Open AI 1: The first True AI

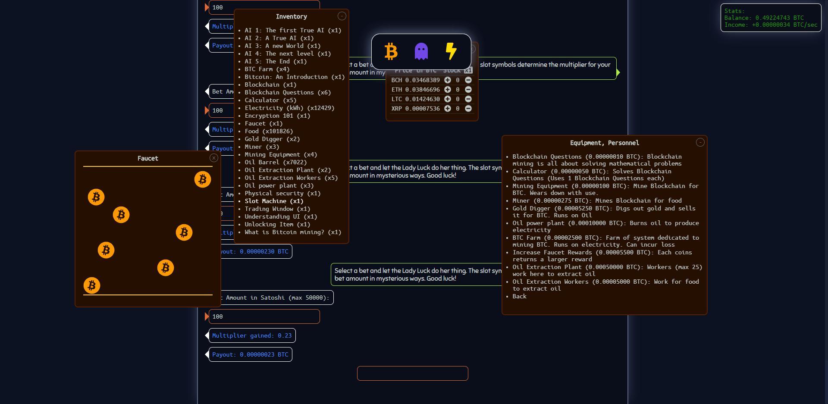pos(293,31)
